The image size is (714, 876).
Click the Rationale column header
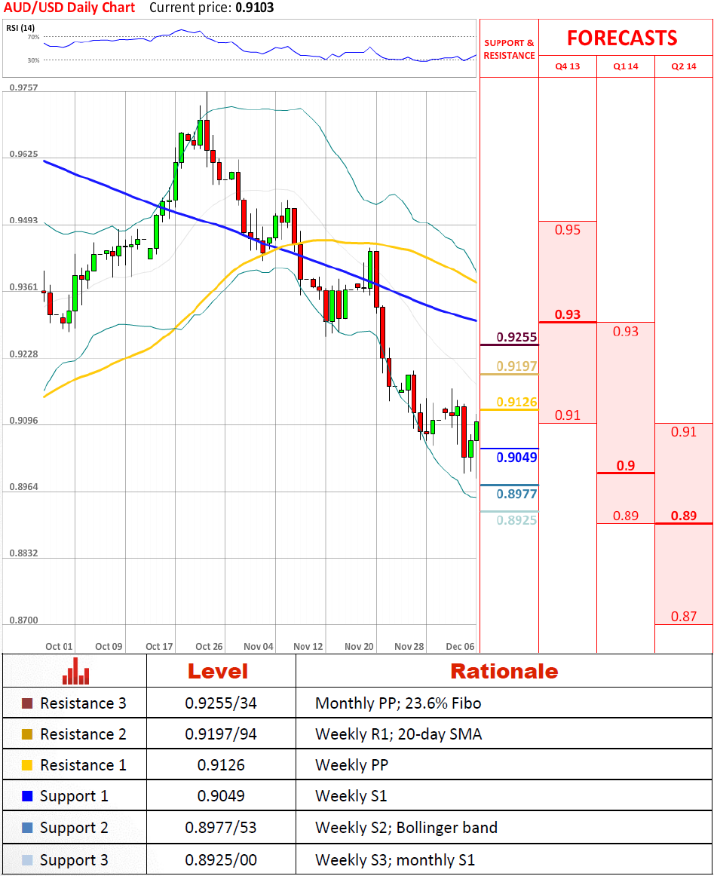504,671
